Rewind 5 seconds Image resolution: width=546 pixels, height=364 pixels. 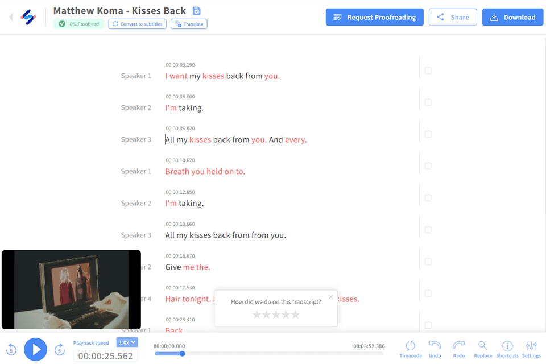[x=11, y=349]
